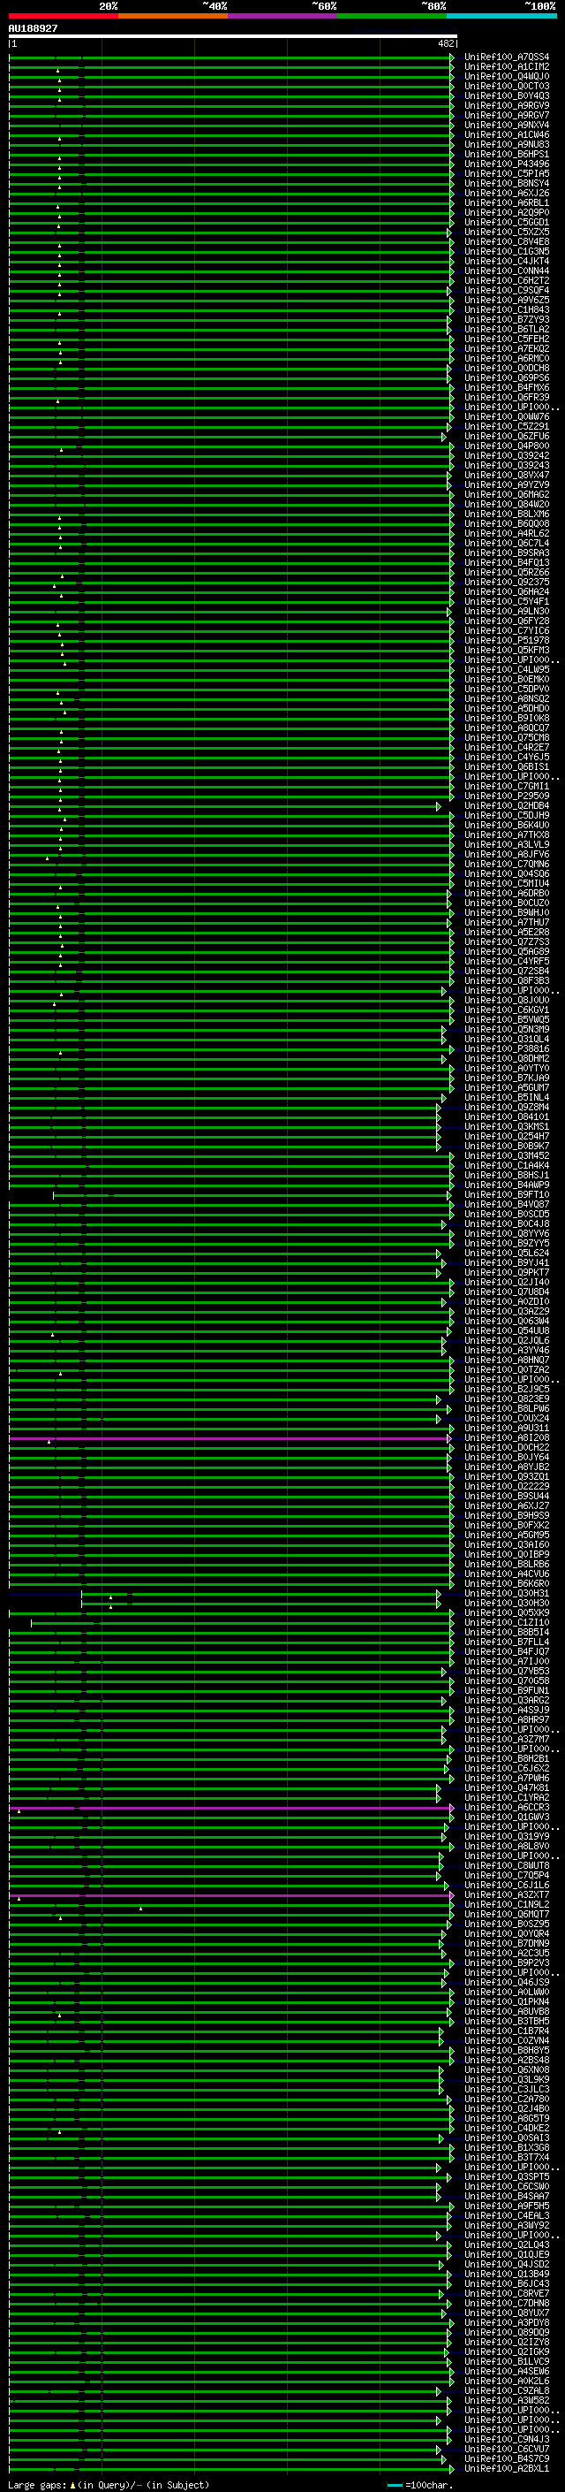Viewport: 565px width, 2492px height.
Task: Click the UniRef100_B4SAA7 label
Action: coord(507,2197)
